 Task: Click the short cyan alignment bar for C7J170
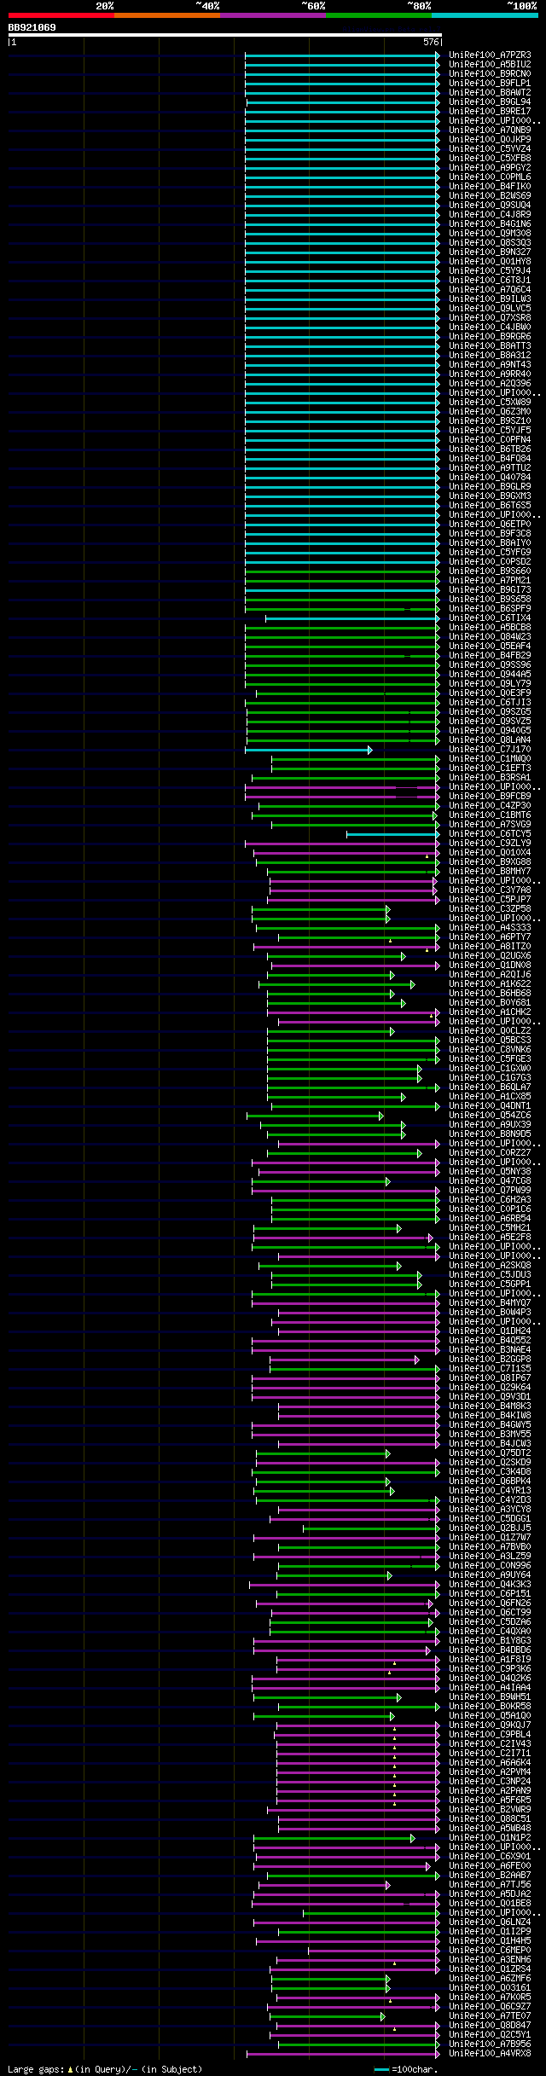308,751
